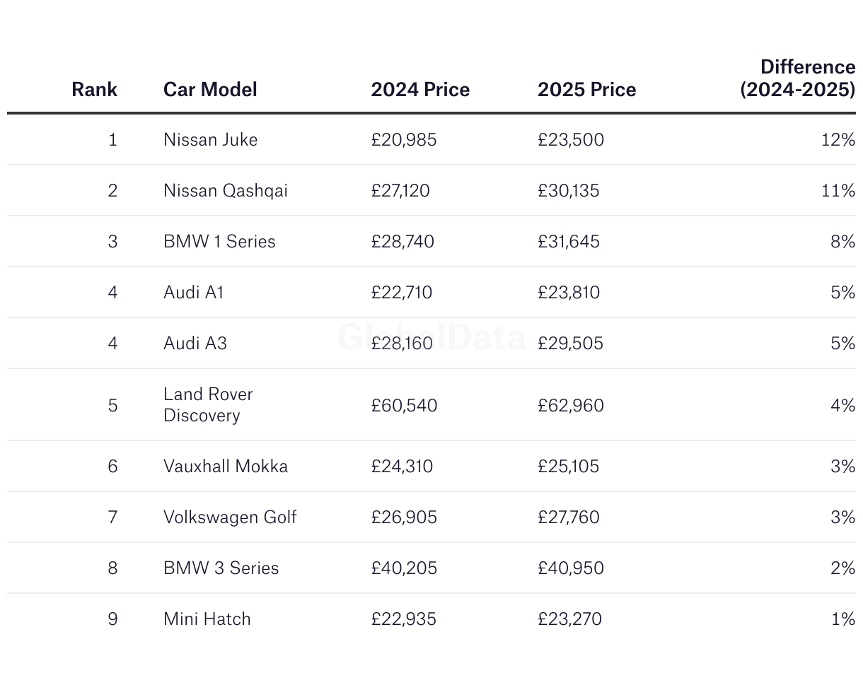Screen dimensions: 863x673
Task: Select the 2025 Price column header
Action: pos(586,90)
